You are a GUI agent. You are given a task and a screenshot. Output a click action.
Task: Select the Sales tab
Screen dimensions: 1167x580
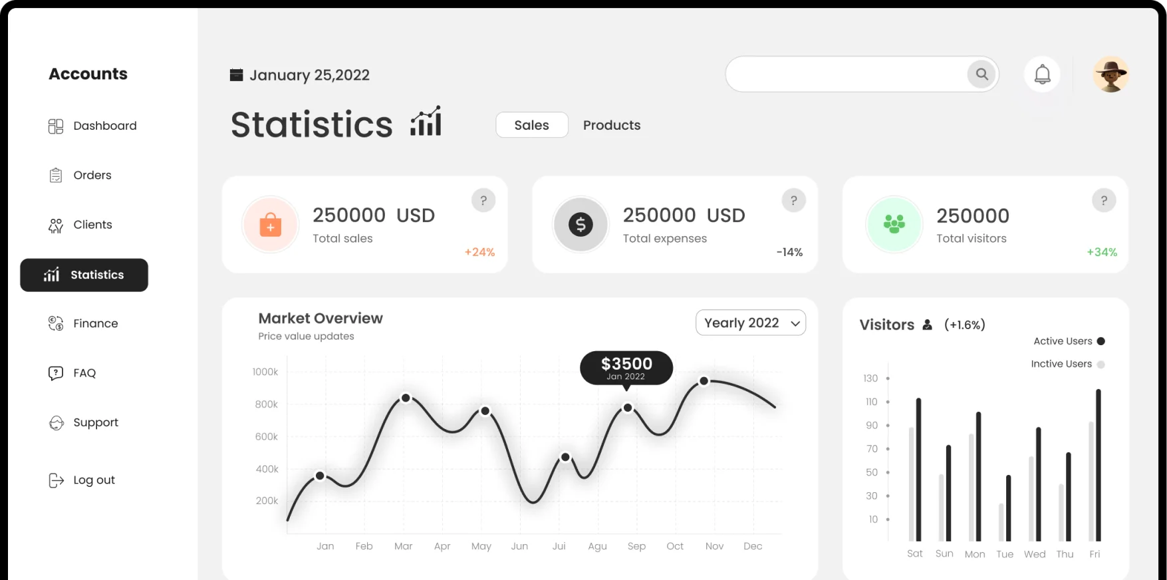(531, 125)
